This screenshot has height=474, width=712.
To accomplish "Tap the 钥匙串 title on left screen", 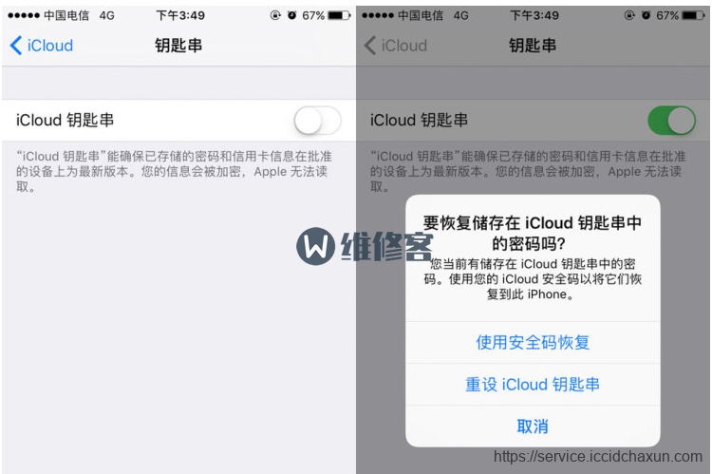I will pyautogui.click(x=178, y=46).
